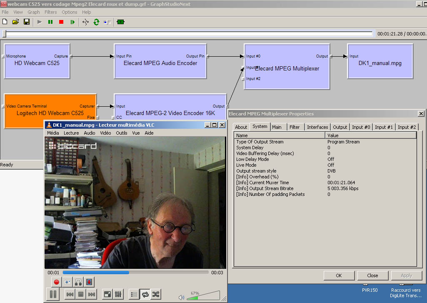Image resolution: width=427 pixels, height=303 pixels.
Task: Open VLC Outils menu
Action: [x=122, y=133]
